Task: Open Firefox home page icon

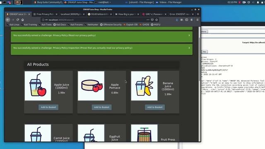Action: coord(22,20)
